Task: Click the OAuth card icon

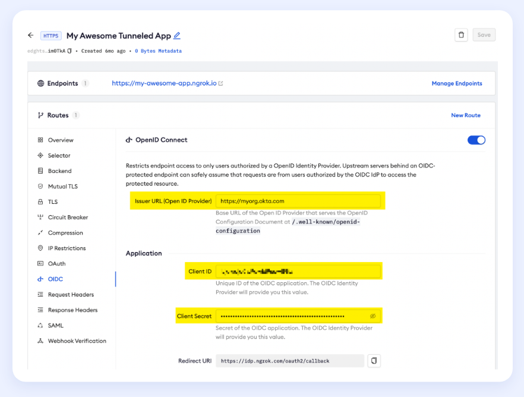Action: [x=40, y=263]
